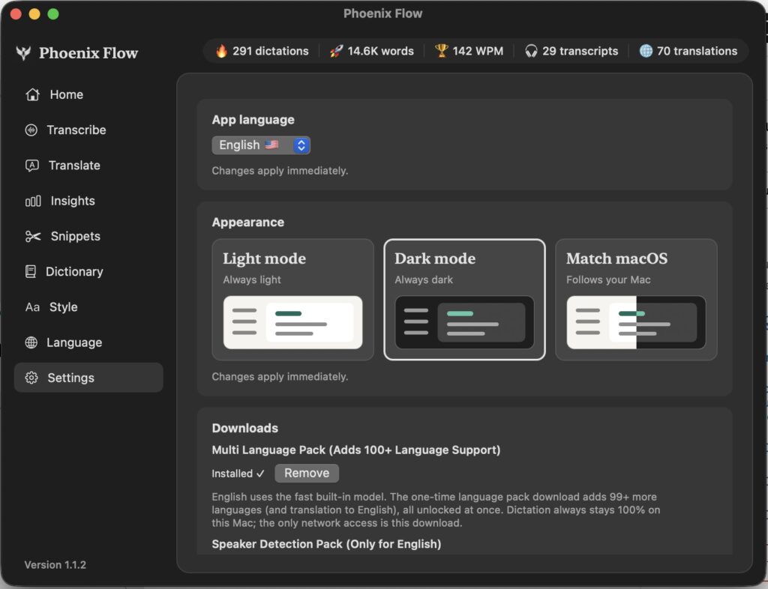Click the globe icon beside translations
The width and height of the screenshot is (768, 589).
coord(646,51)
